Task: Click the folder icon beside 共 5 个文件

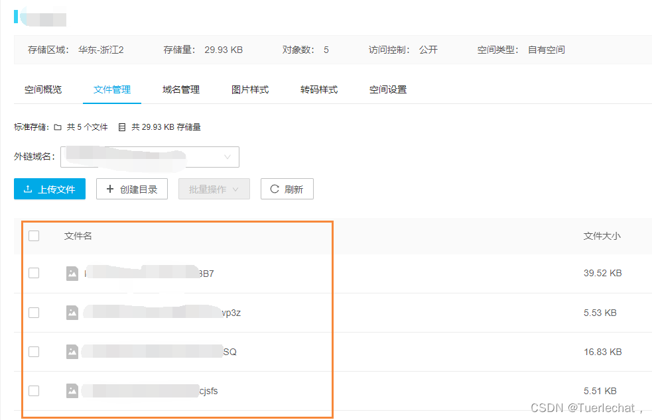Action: (58, 127)
